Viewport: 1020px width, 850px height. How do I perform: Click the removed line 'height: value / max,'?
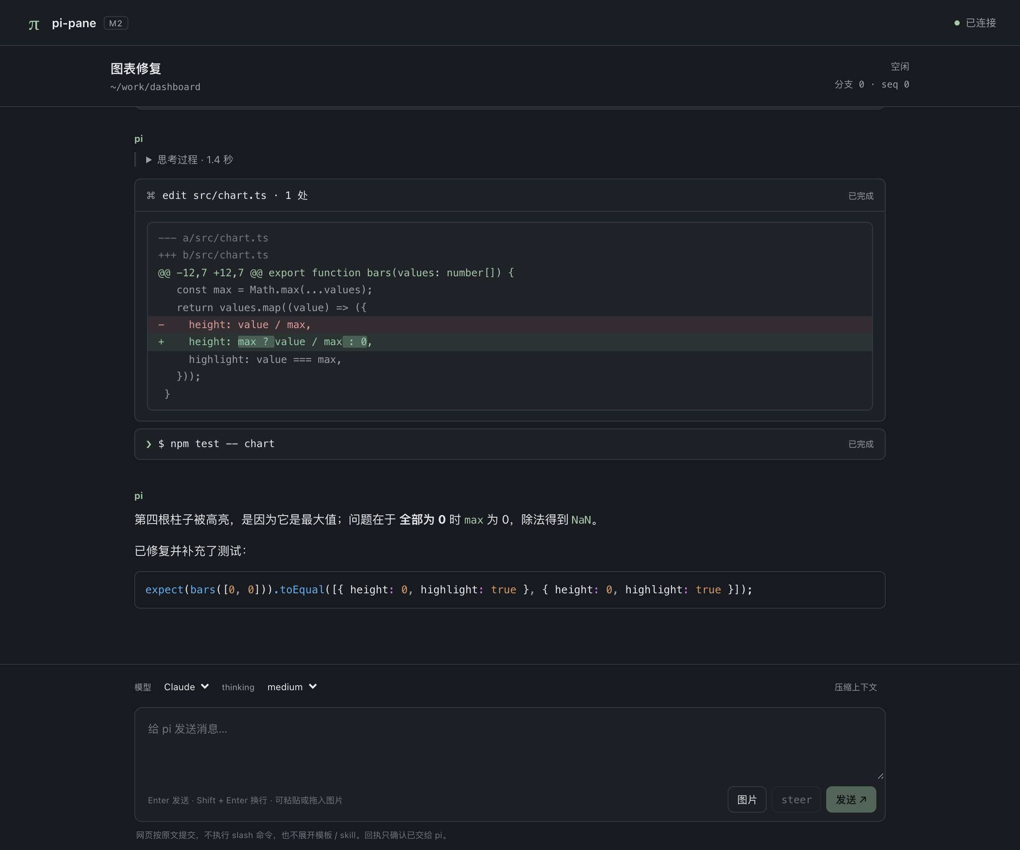(510, 324)
